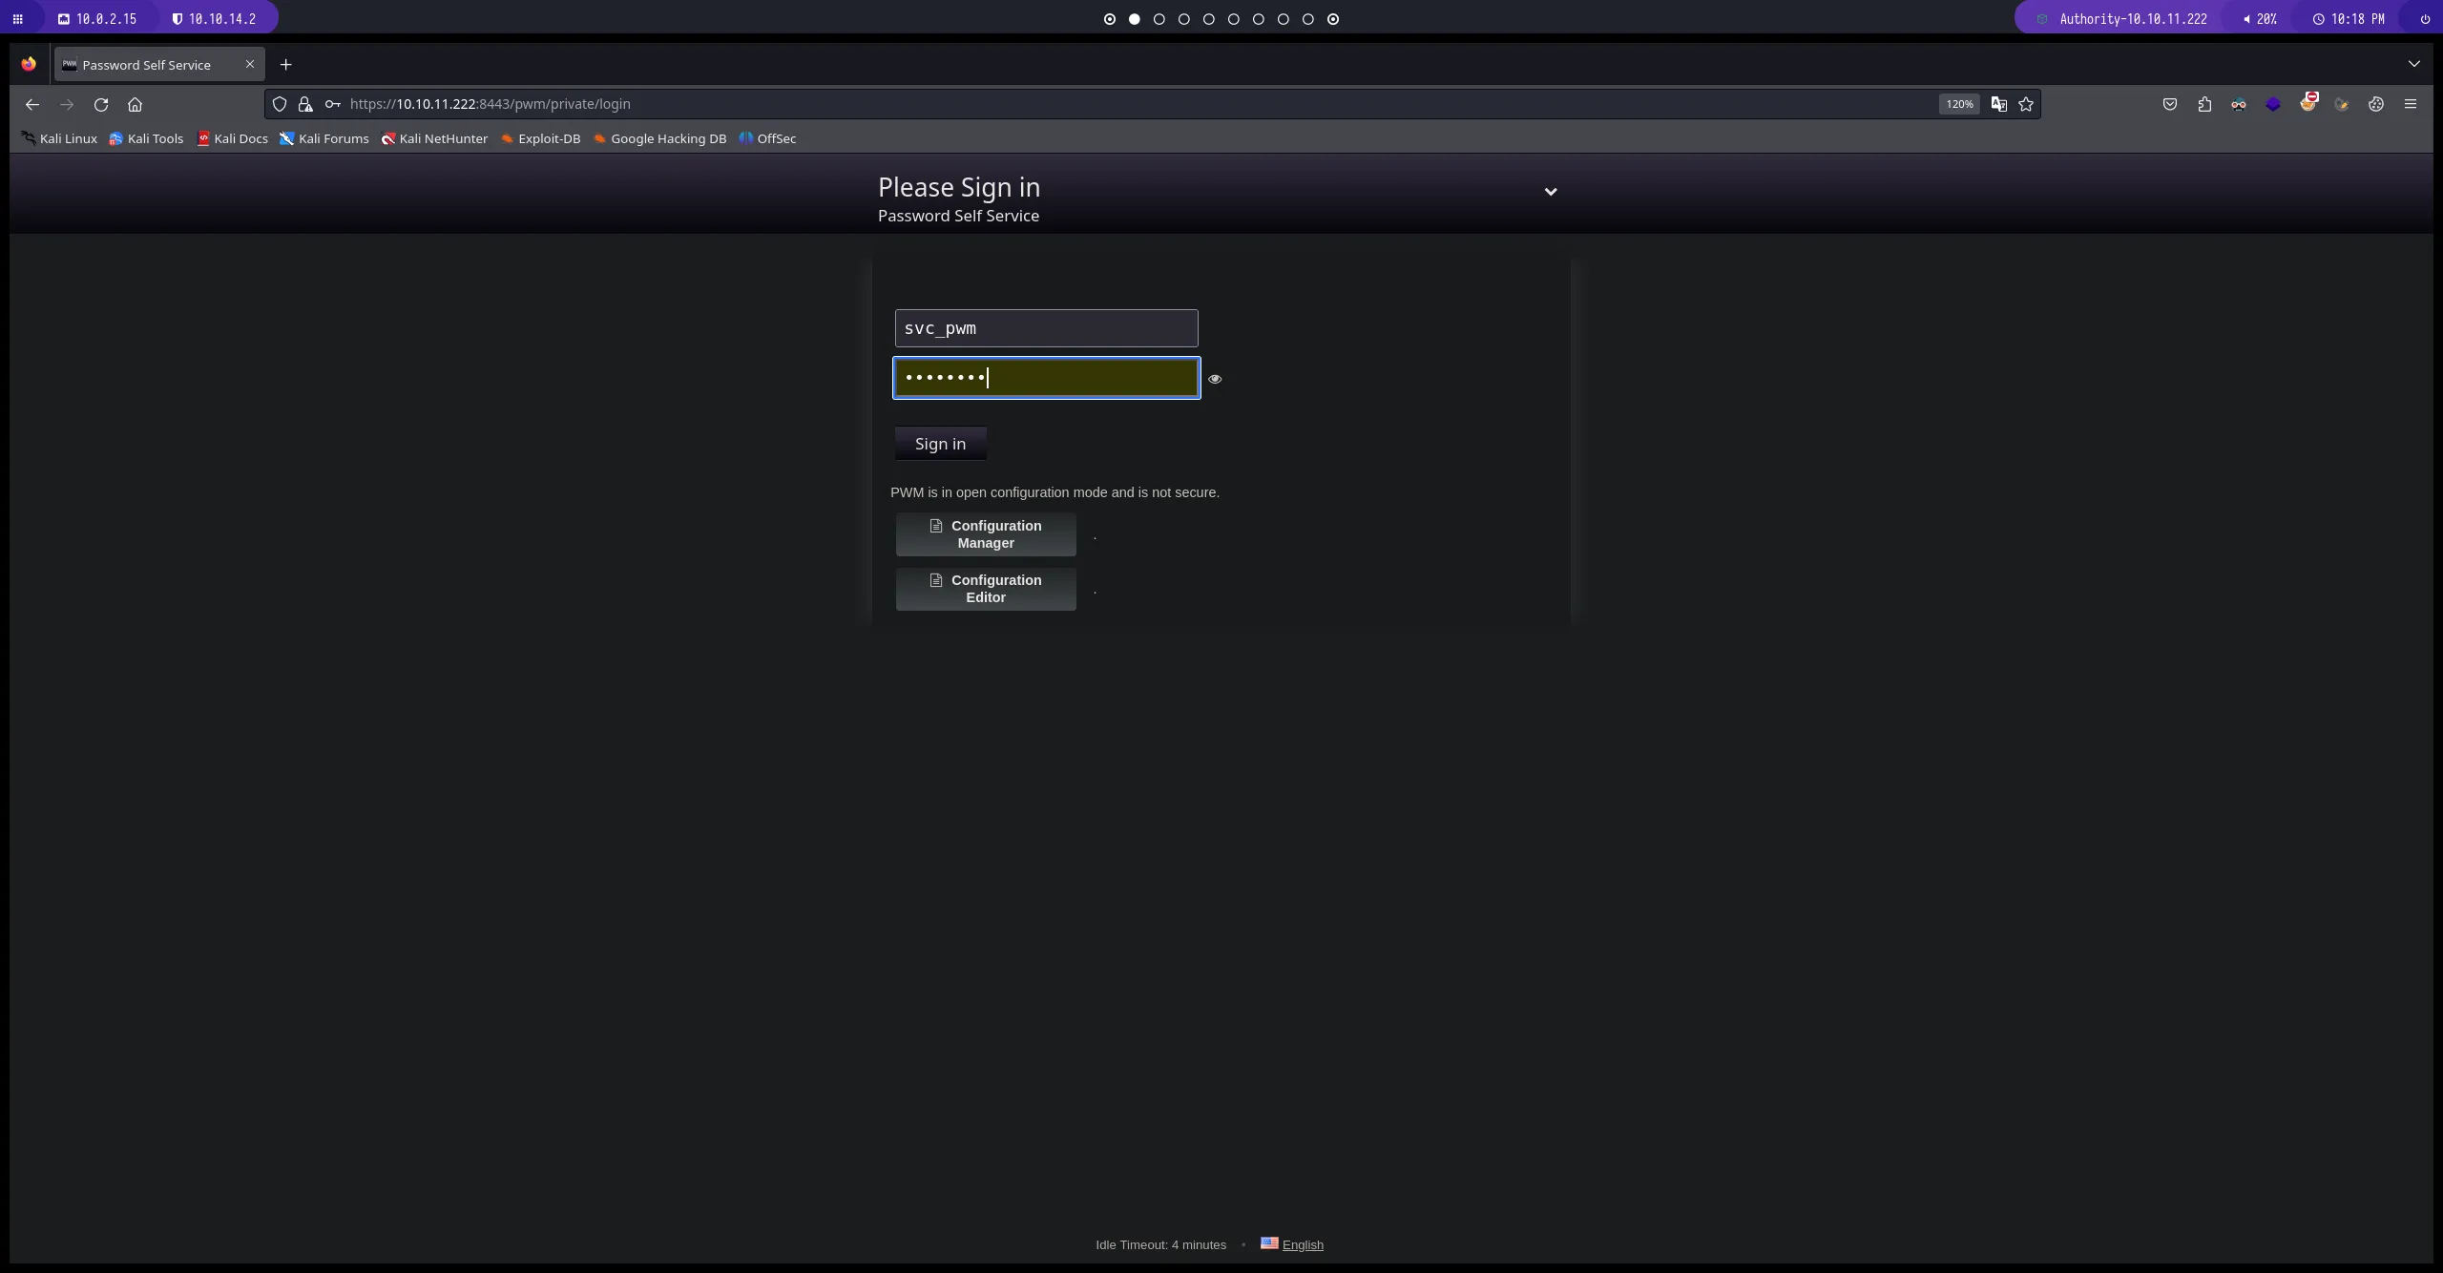Open a new browser tab
Screen dimensions: 2443x1273
coord(285,65)
